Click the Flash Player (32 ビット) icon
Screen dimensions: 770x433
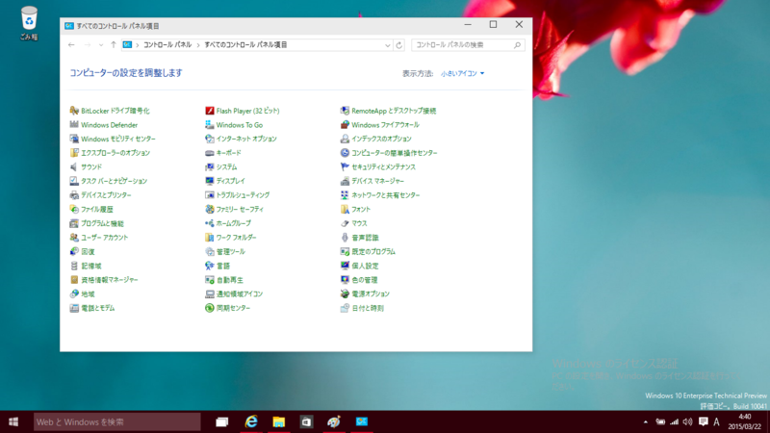(x=210, y=111)
